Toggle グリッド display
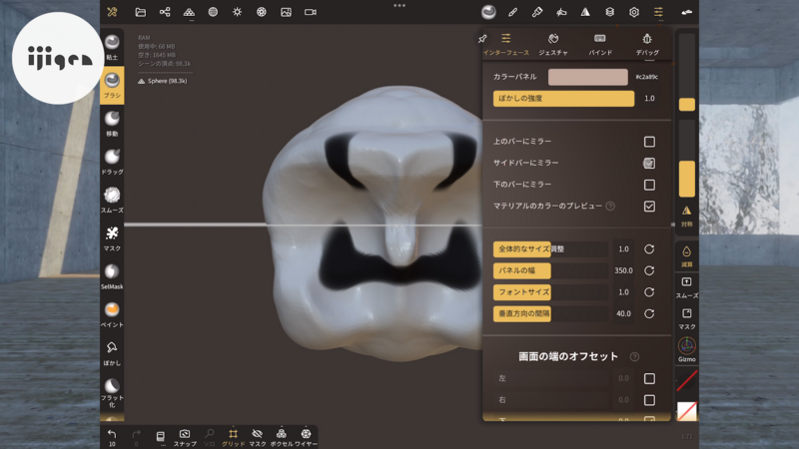Image resolution: width=799 pixels, height=449 pixels. (x=233, y=437)
